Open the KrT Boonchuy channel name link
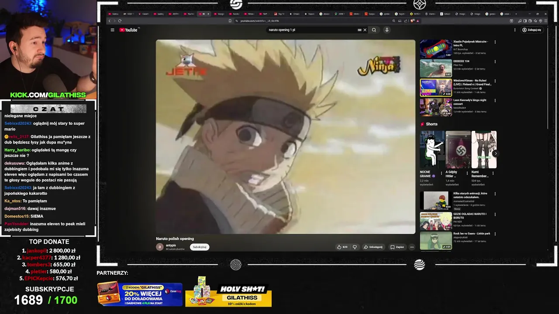 tap(461, 49)
